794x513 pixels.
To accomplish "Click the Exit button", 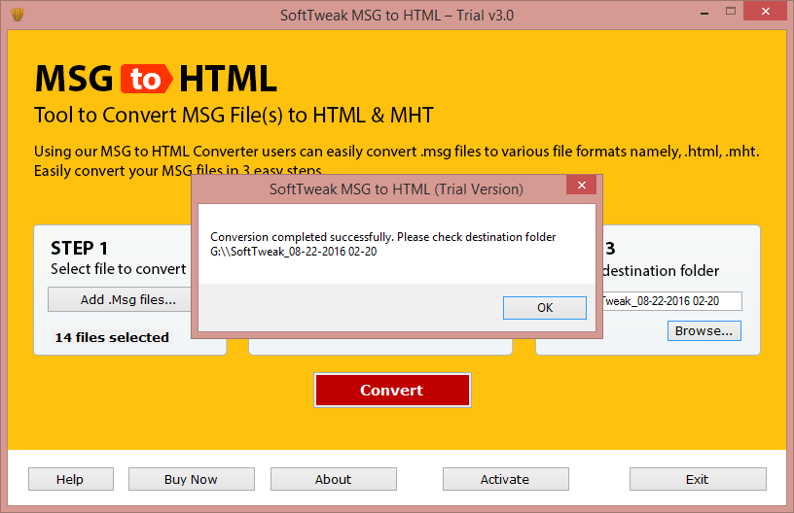I will [698, 479].
